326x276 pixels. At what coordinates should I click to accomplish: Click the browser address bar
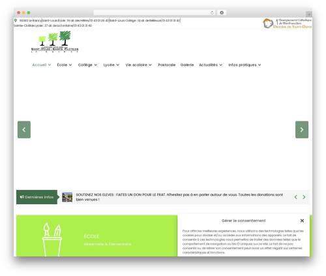click(154, 12)
